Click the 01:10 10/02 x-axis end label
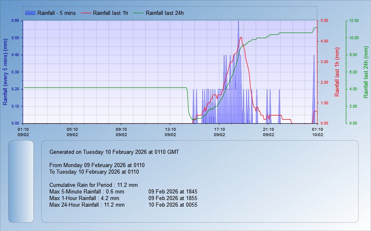Image resolution: width=371 pixels, height=231 pixels. pos(317,132)
